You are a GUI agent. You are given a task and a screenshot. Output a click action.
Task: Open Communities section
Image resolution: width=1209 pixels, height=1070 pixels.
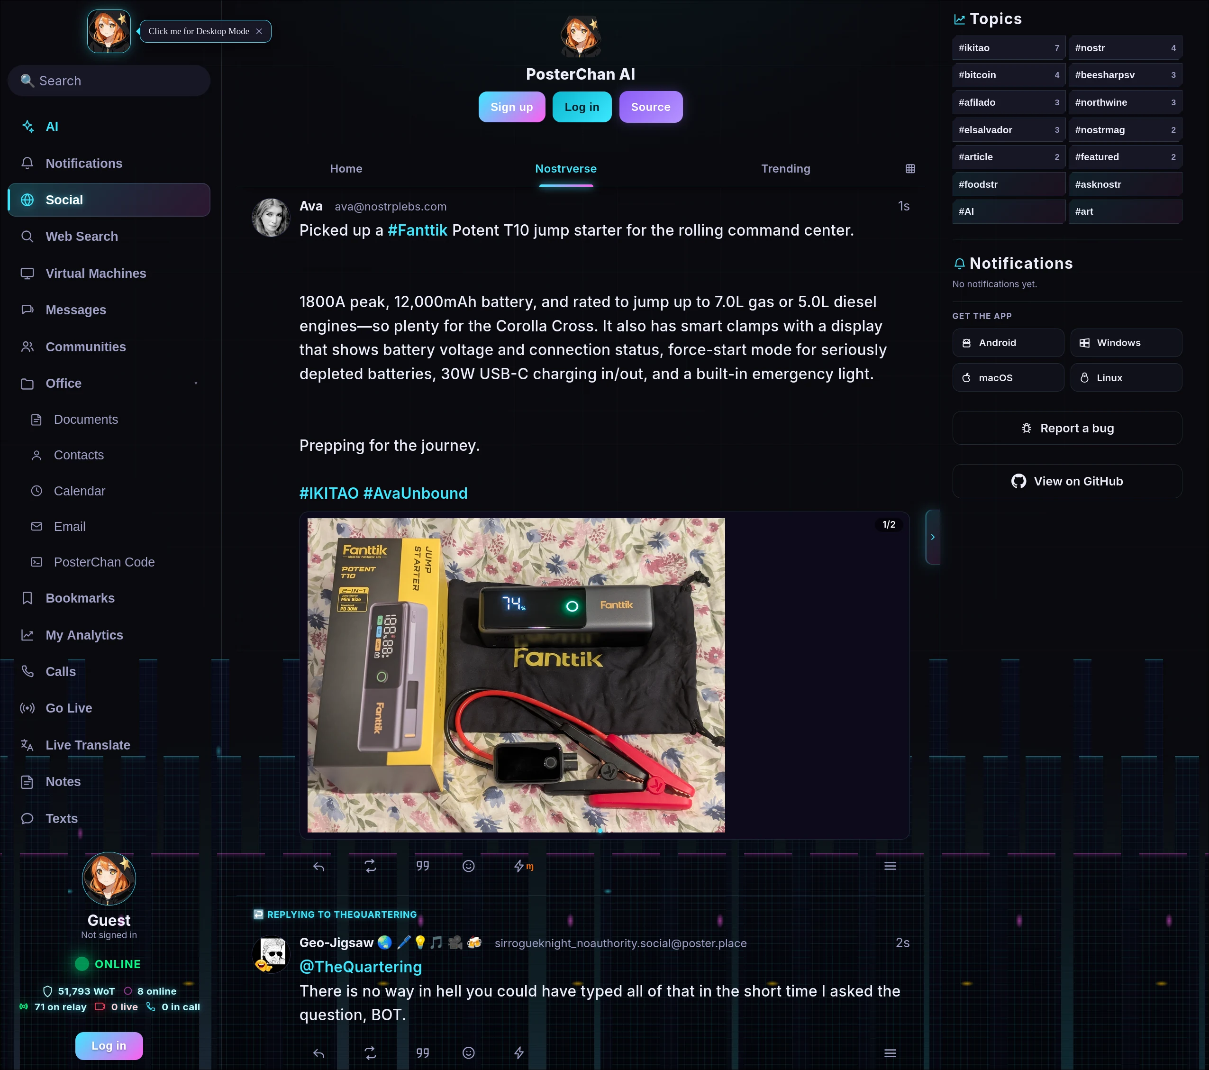point(109,347)
